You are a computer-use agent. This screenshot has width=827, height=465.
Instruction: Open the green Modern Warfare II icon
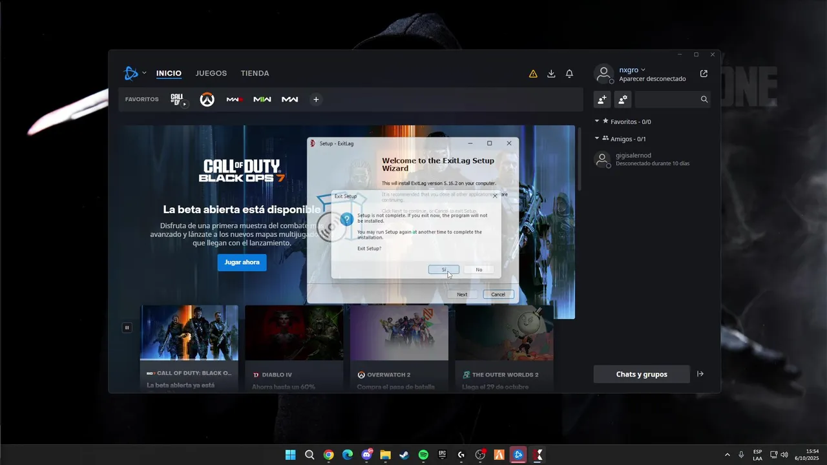[262, 99]
